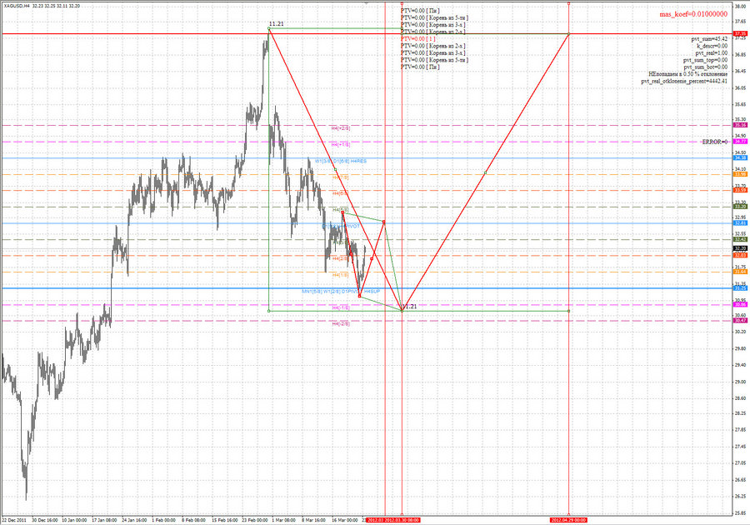Select the H4[-1/8] level label
Viewport: 750px width, 525px height.
click(x=341, y=307)
